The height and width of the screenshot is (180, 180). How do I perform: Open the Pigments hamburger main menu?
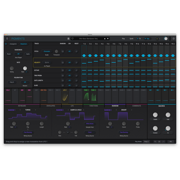7,39
